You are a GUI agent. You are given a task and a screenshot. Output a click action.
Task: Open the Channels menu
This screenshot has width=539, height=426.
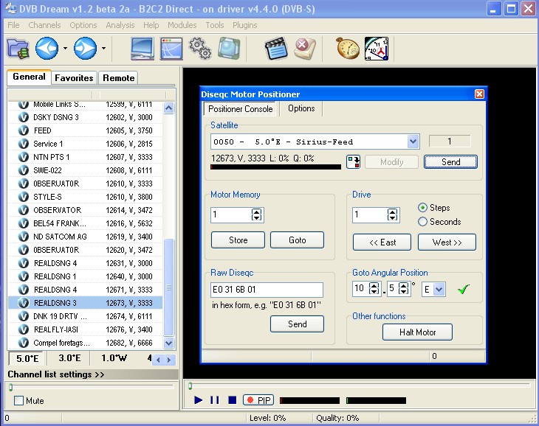44,25
